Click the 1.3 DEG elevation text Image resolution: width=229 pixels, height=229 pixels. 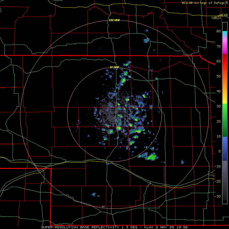130,227
